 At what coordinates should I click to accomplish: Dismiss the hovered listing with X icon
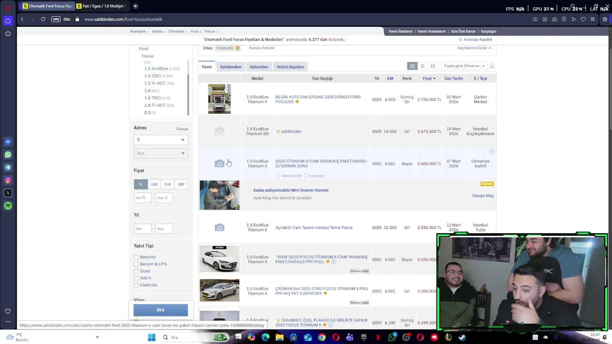pos(492,151)
